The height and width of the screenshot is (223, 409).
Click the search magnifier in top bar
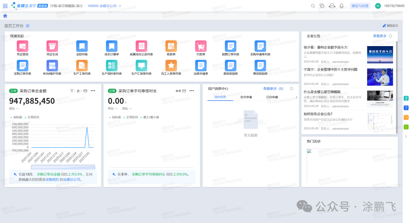(x=313, y=6)
